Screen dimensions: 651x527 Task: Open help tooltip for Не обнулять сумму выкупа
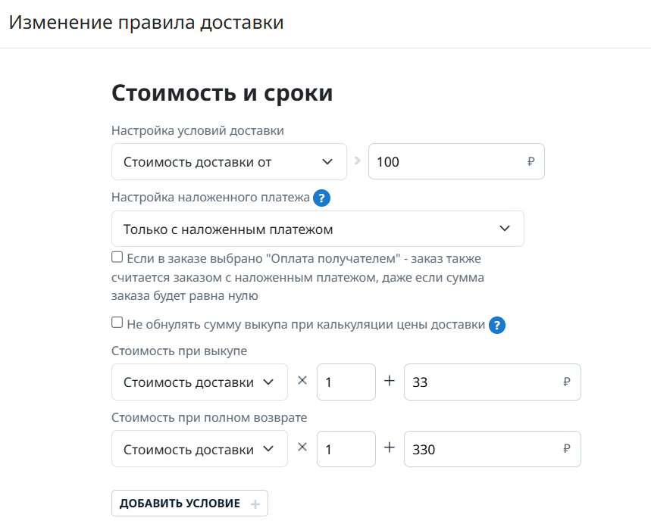497,326
